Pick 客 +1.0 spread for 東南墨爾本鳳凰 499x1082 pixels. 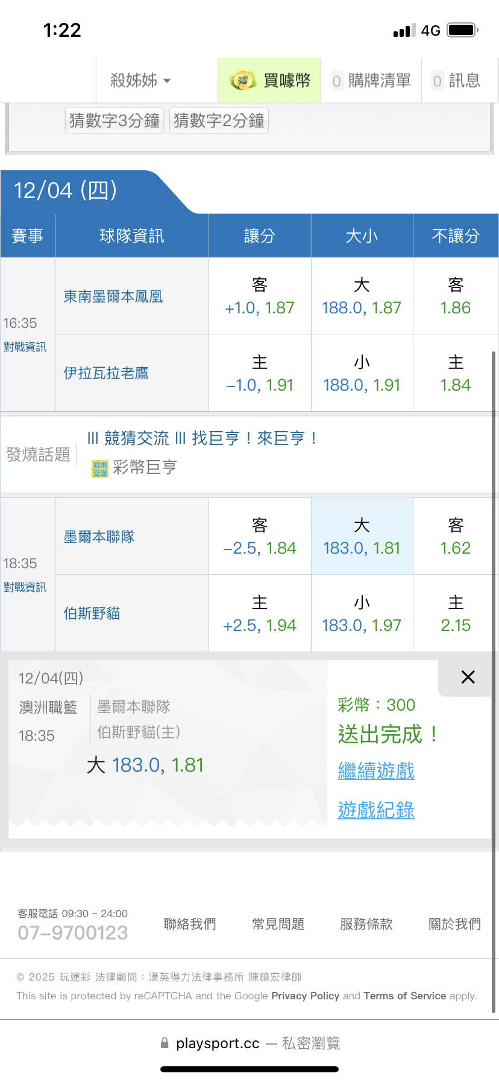(x=260, y=296)
